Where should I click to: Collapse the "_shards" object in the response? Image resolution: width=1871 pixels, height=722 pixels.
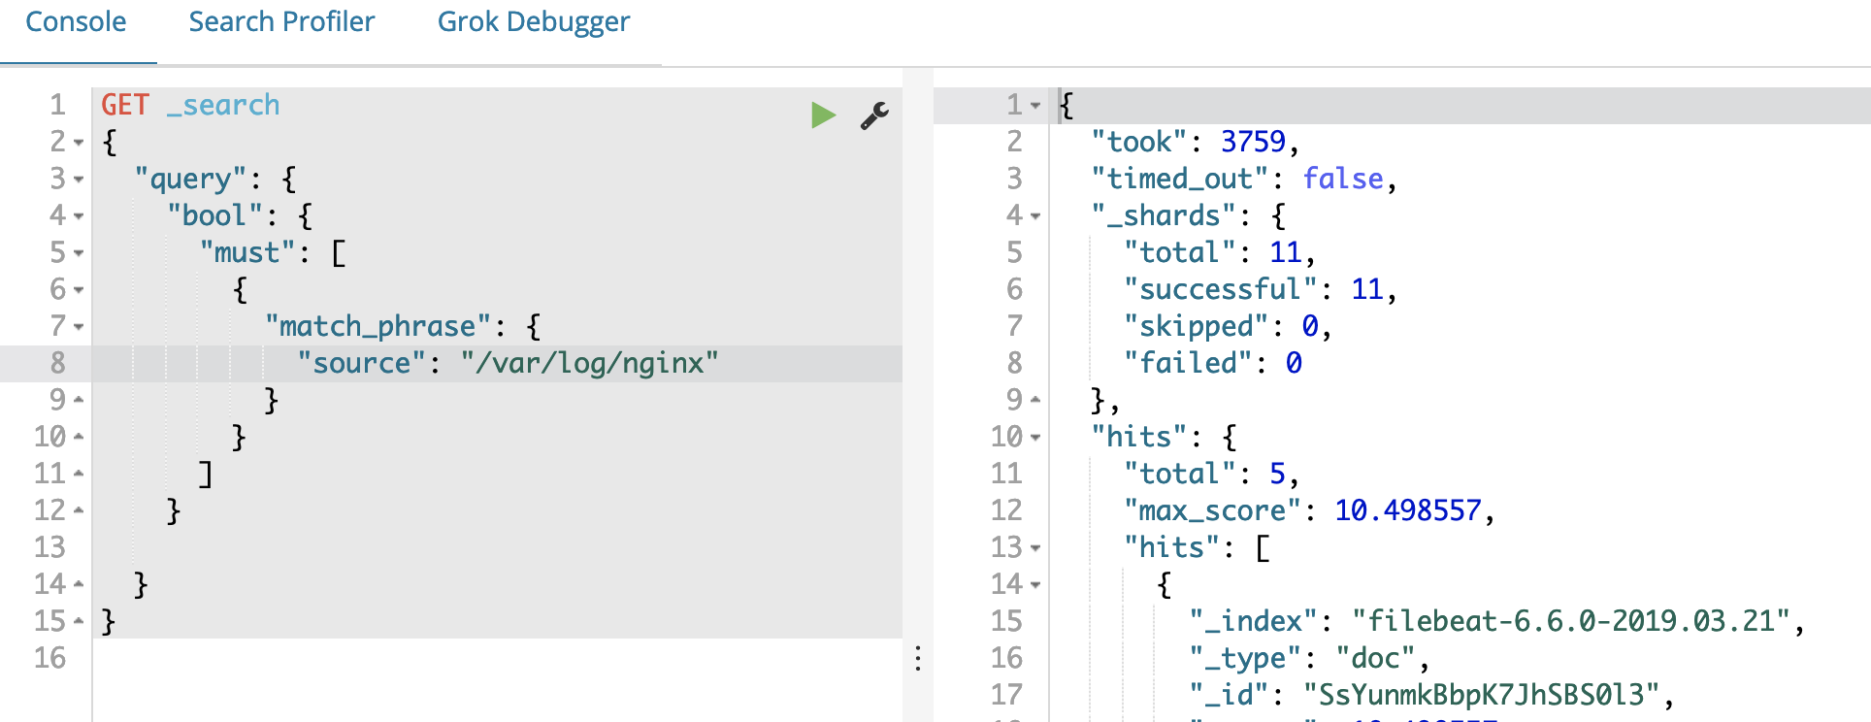pyautogui.click(x=1035, y=216)
